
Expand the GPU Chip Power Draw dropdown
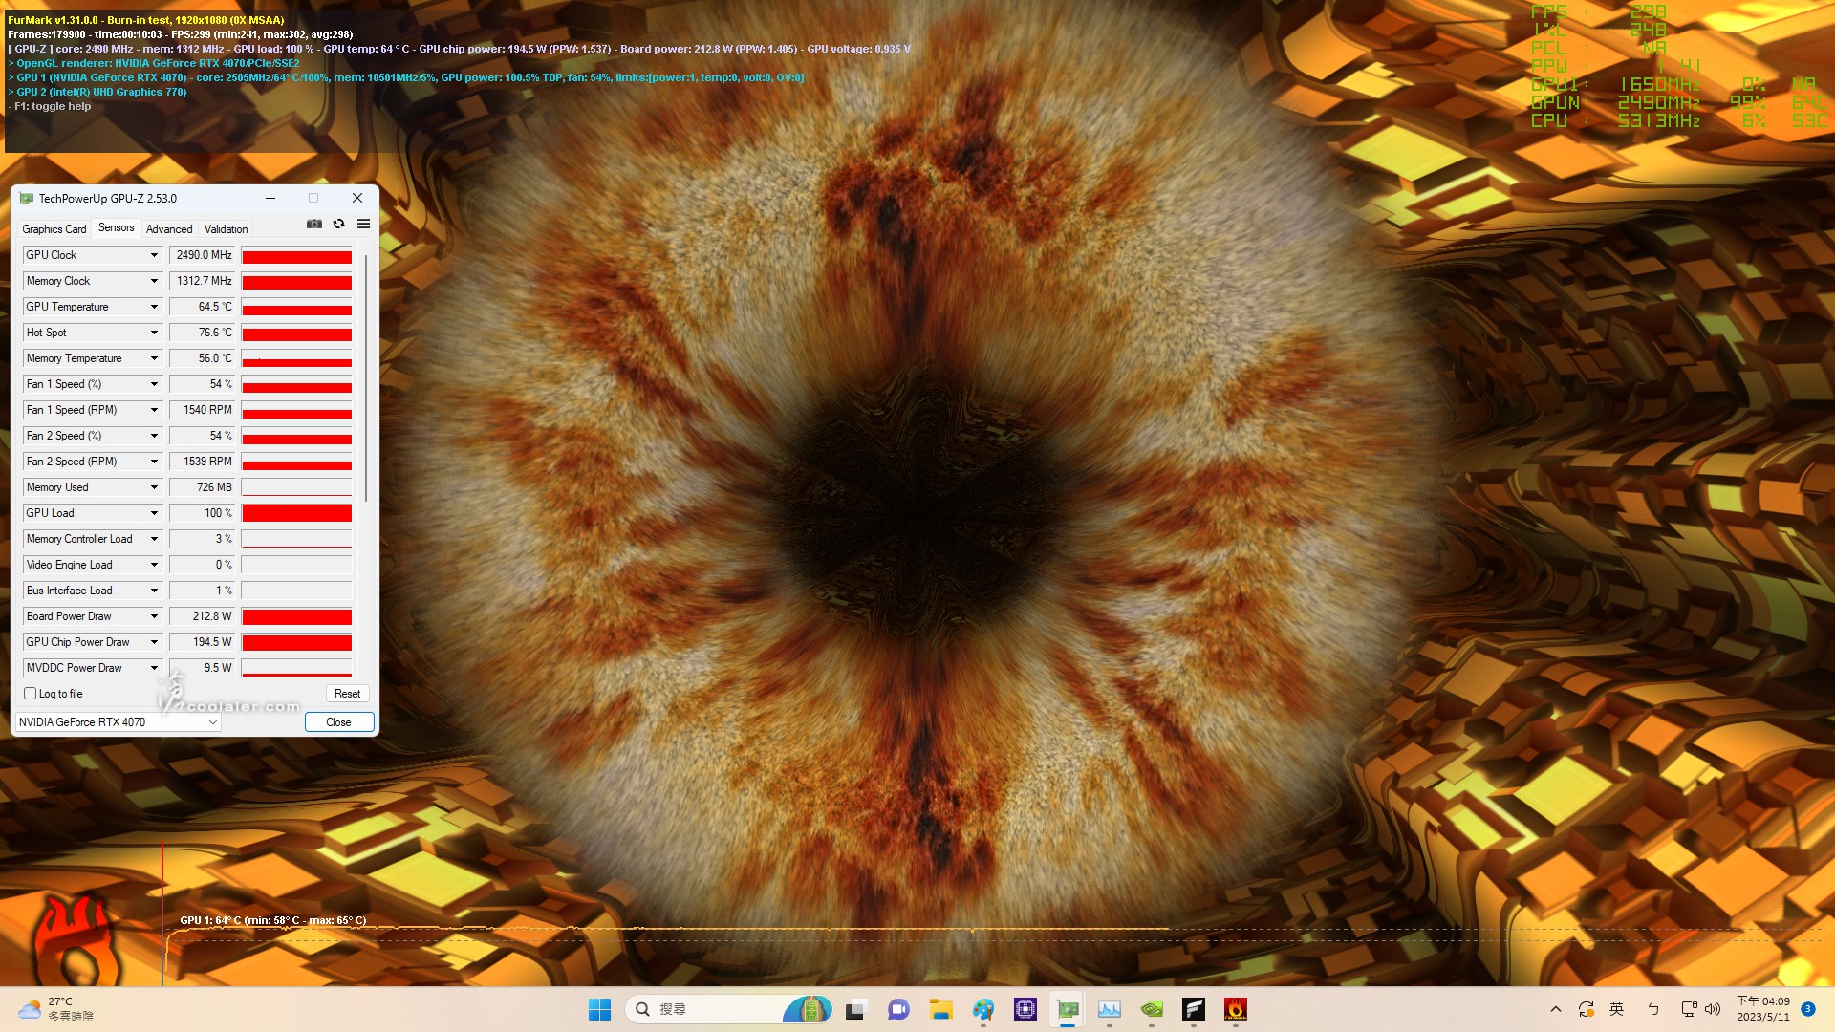[x=154, y=642]
